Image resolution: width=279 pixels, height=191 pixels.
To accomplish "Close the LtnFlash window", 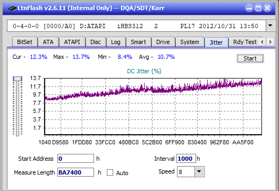I will pos(267,8).
